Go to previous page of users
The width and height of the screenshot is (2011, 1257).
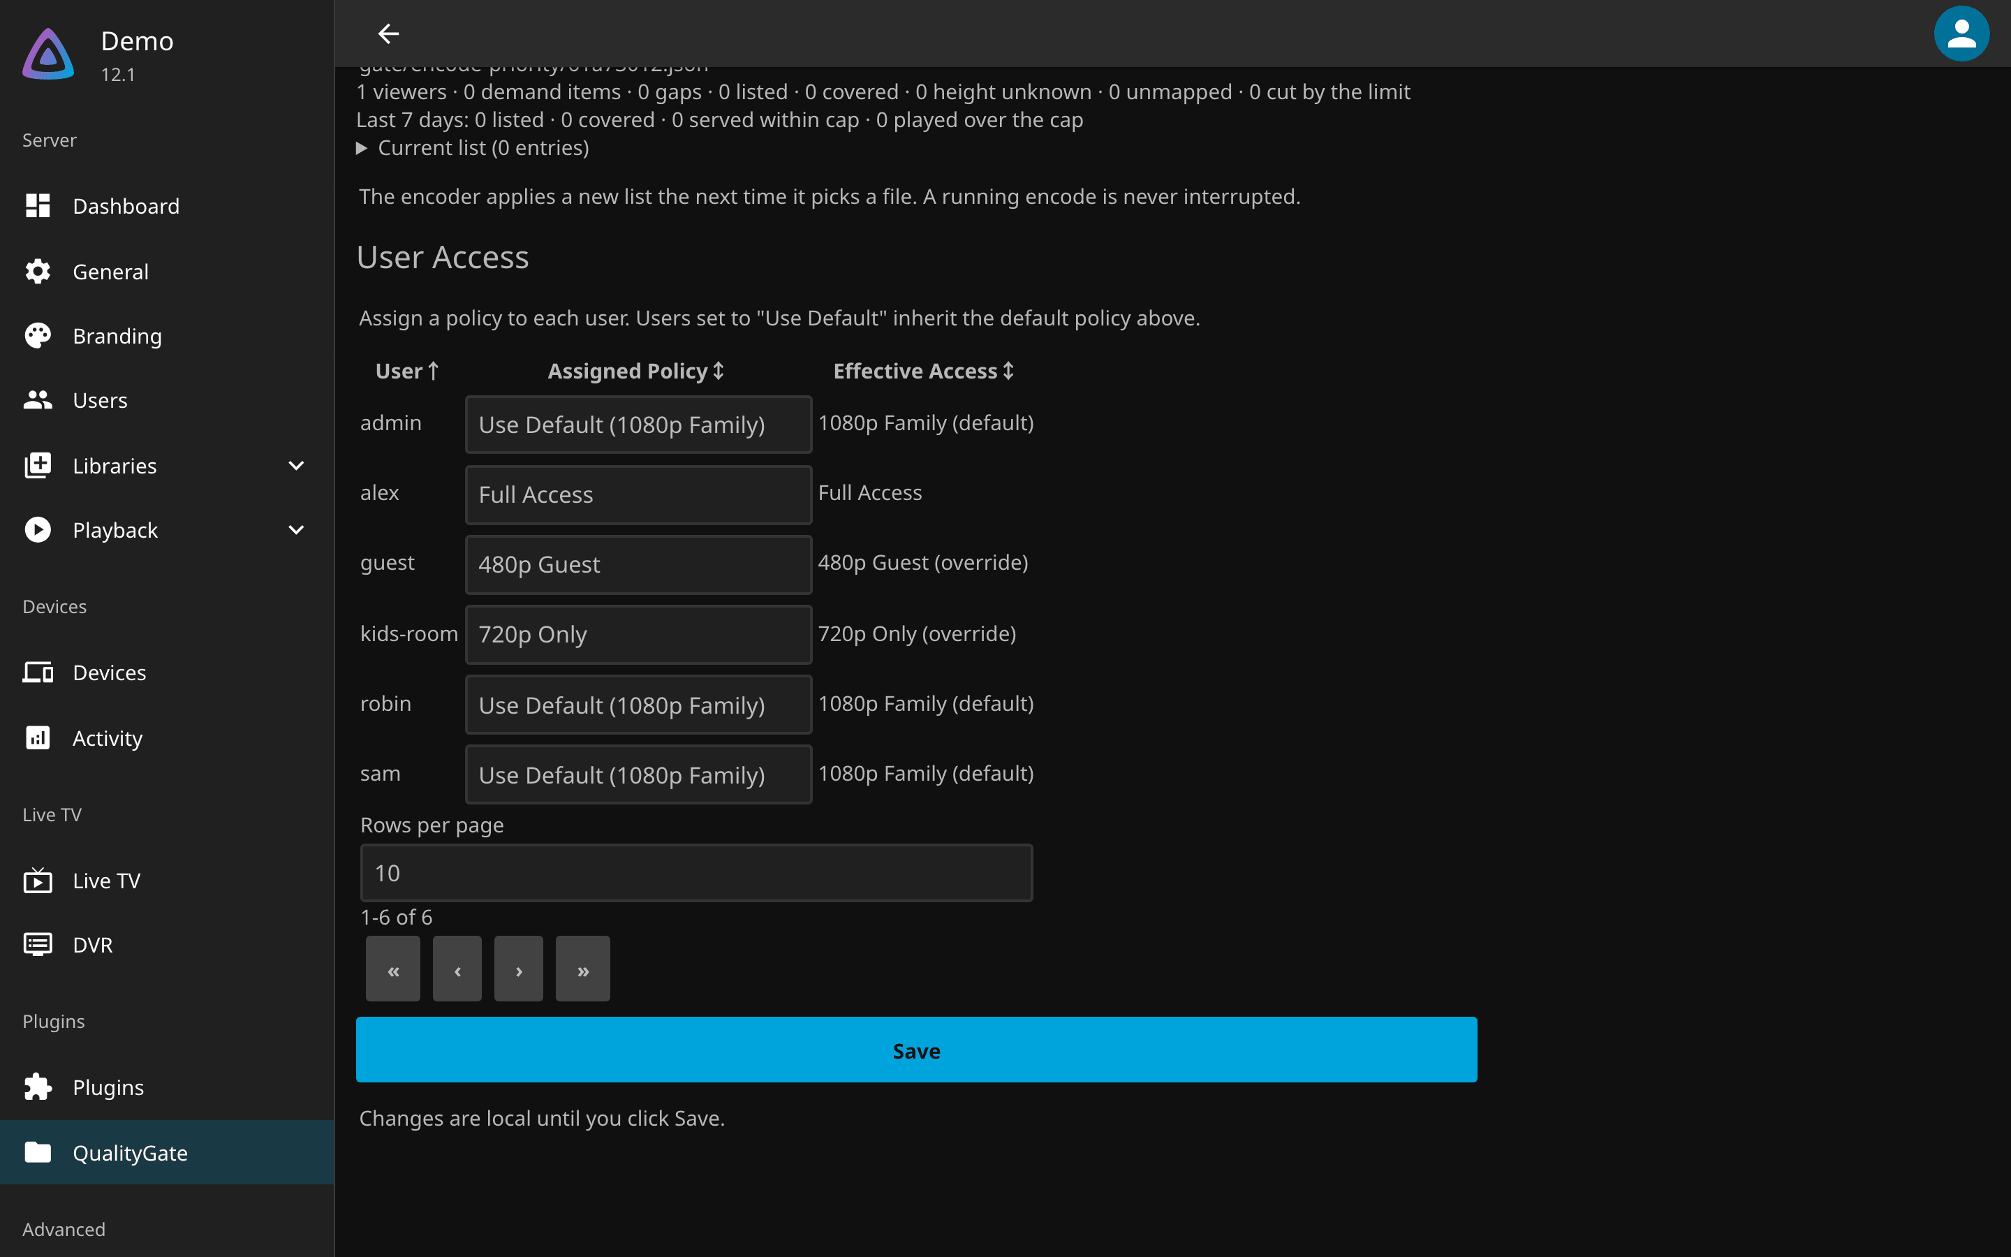(x=457, y=969)
